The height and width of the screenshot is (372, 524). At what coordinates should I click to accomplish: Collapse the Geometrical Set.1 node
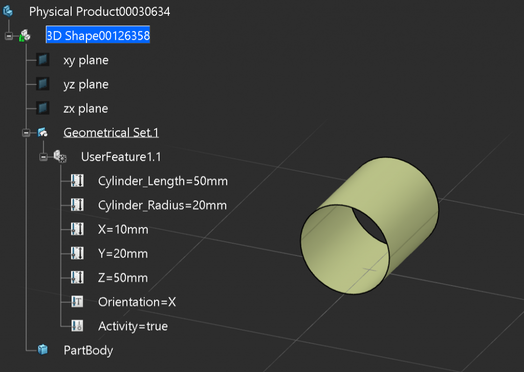click(x=26, y=133)
